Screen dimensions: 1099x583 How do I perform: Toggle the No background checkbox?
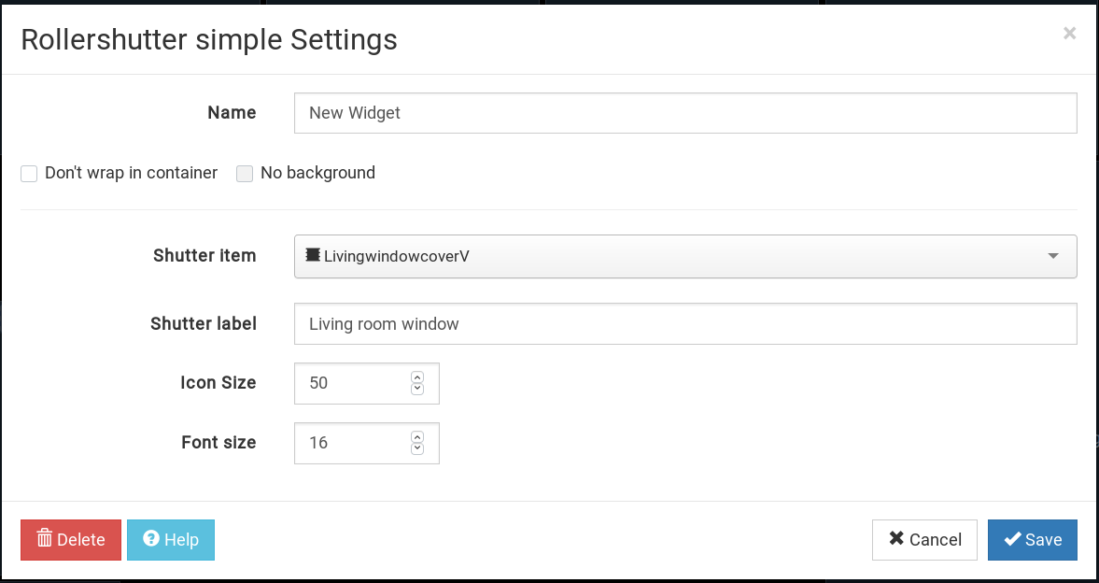[245, 173]
